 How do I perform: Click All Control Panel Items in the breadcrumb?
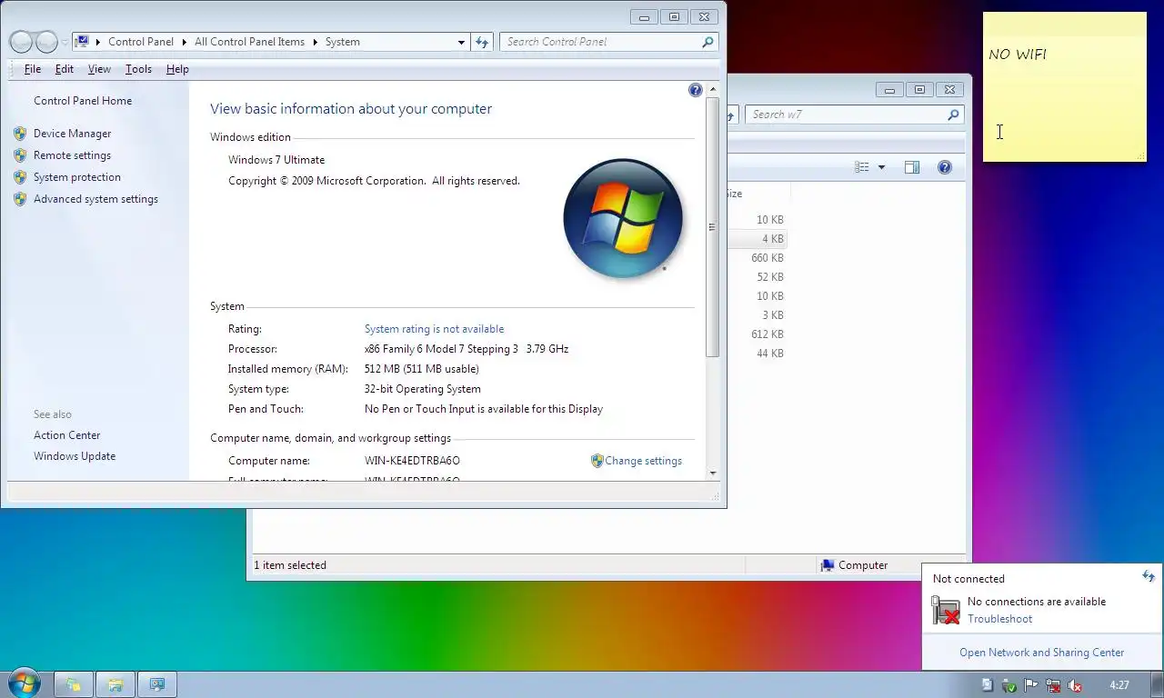(x=249, y=42)
